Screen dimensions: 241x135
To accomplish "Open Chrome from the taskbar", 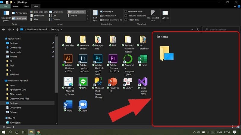I will coord(38,132).
